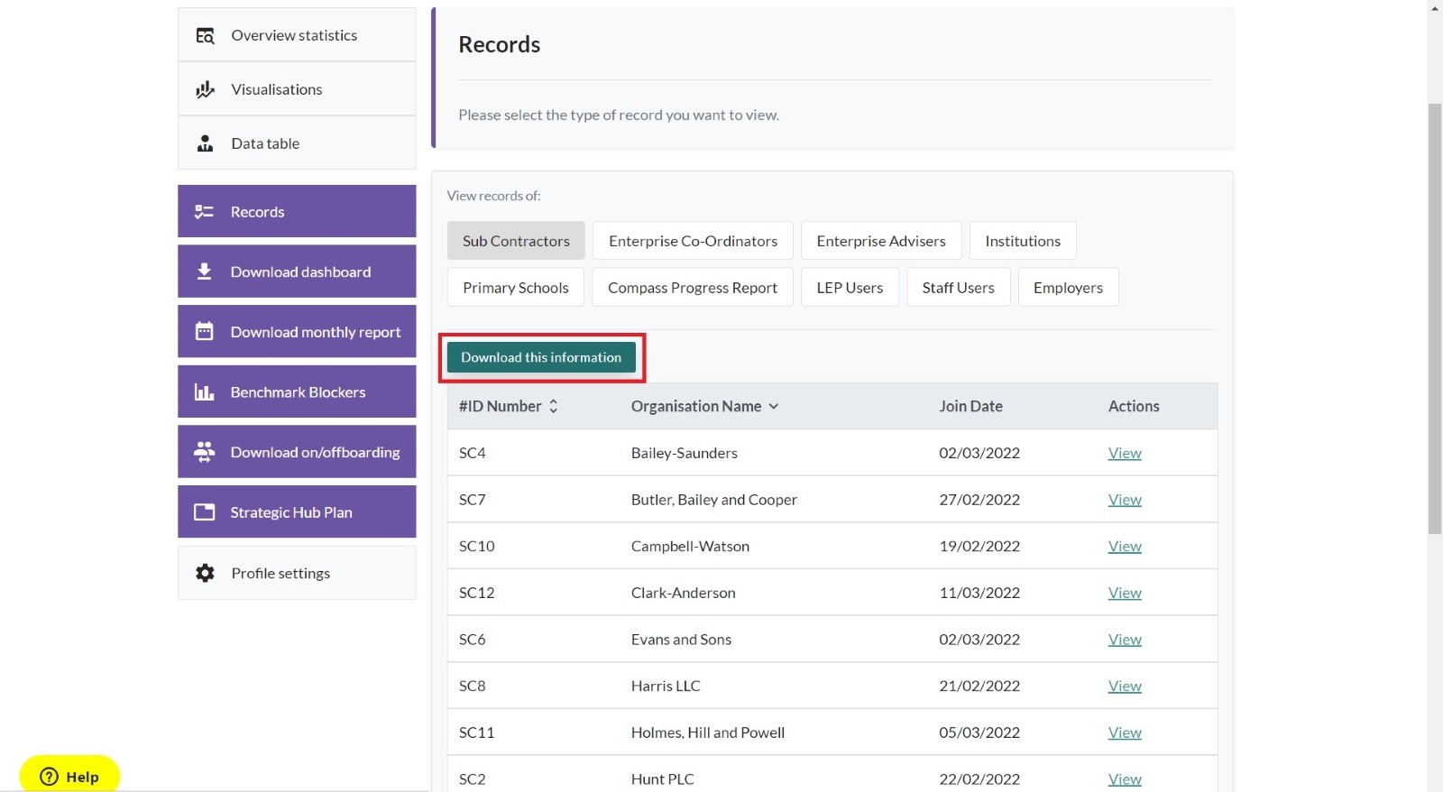Open Profile settings
The image size is (1443, 792).
coord(297,573)
